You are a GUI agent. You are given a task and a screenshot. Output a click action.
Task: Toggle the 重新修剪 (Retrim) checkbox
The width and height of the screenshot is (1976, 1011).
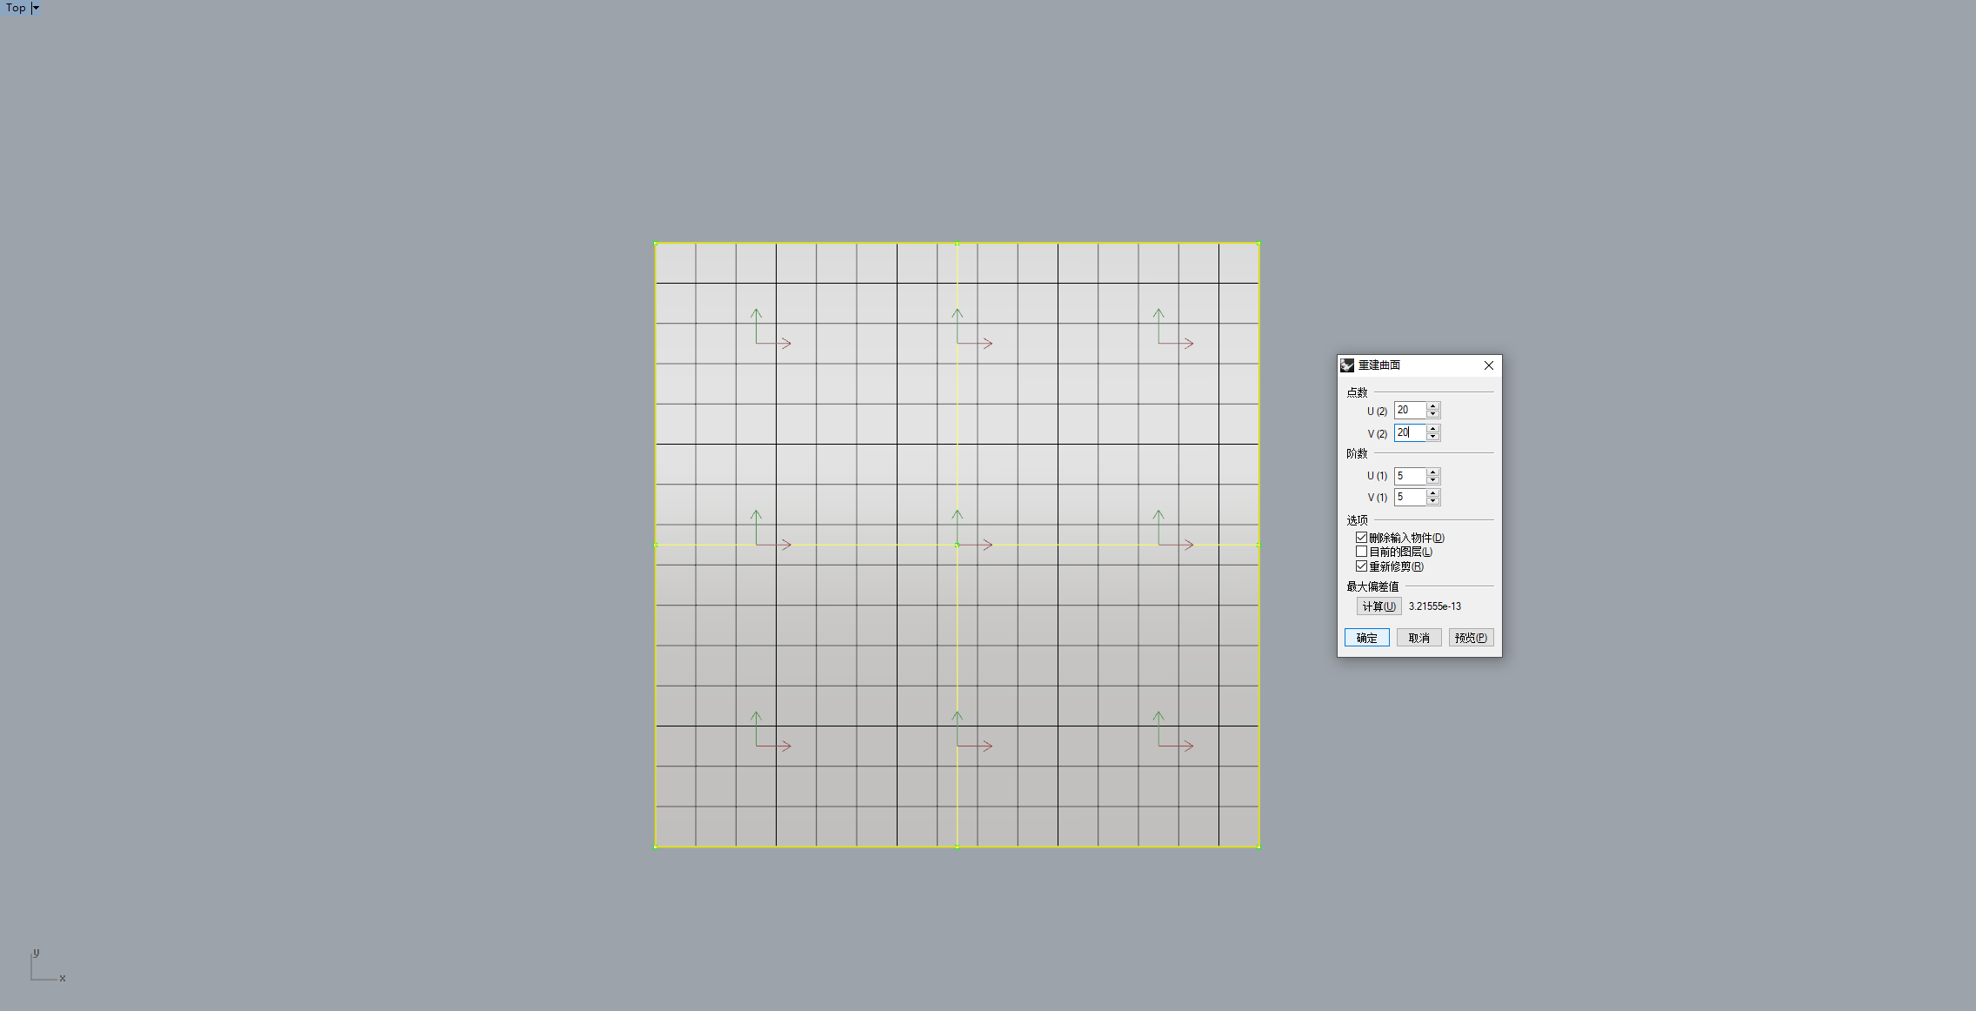pyautogui.click(x=1361, y=566)
